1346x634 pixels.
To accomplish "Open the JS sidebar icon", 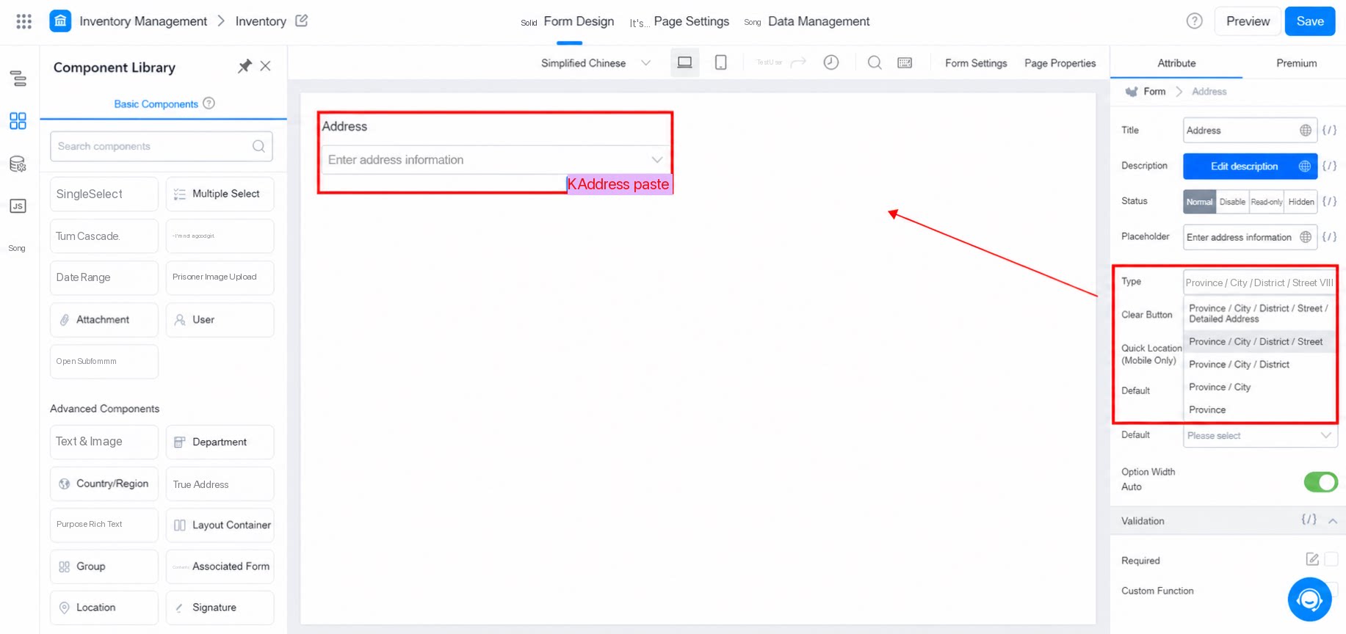I will point(18,206).
